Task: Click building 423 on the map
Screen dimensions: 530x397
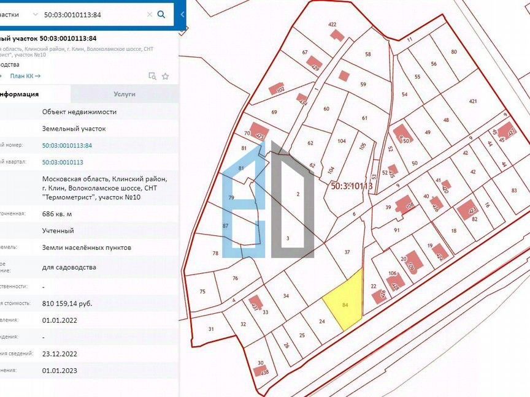Action: (x=468, y=210)
